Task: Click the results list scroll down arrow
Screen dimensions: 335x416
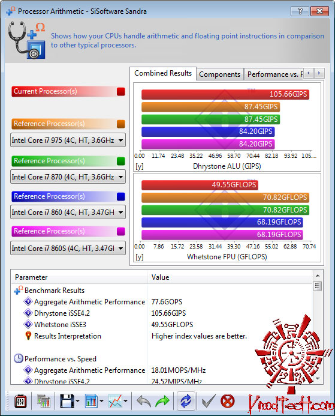Action: pyautogui.click(x=318, y=379)
